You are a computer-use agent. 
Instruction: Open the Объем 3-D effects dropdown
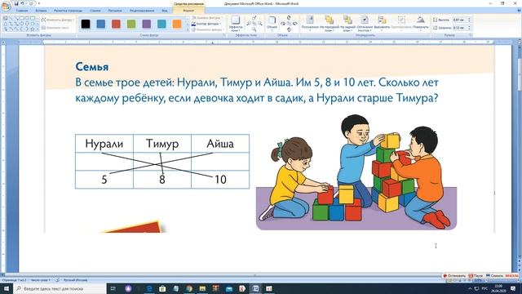click(x=272, y=23)
